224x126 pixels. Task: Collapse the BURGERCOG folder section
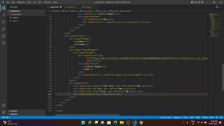(x=26, y=11)
